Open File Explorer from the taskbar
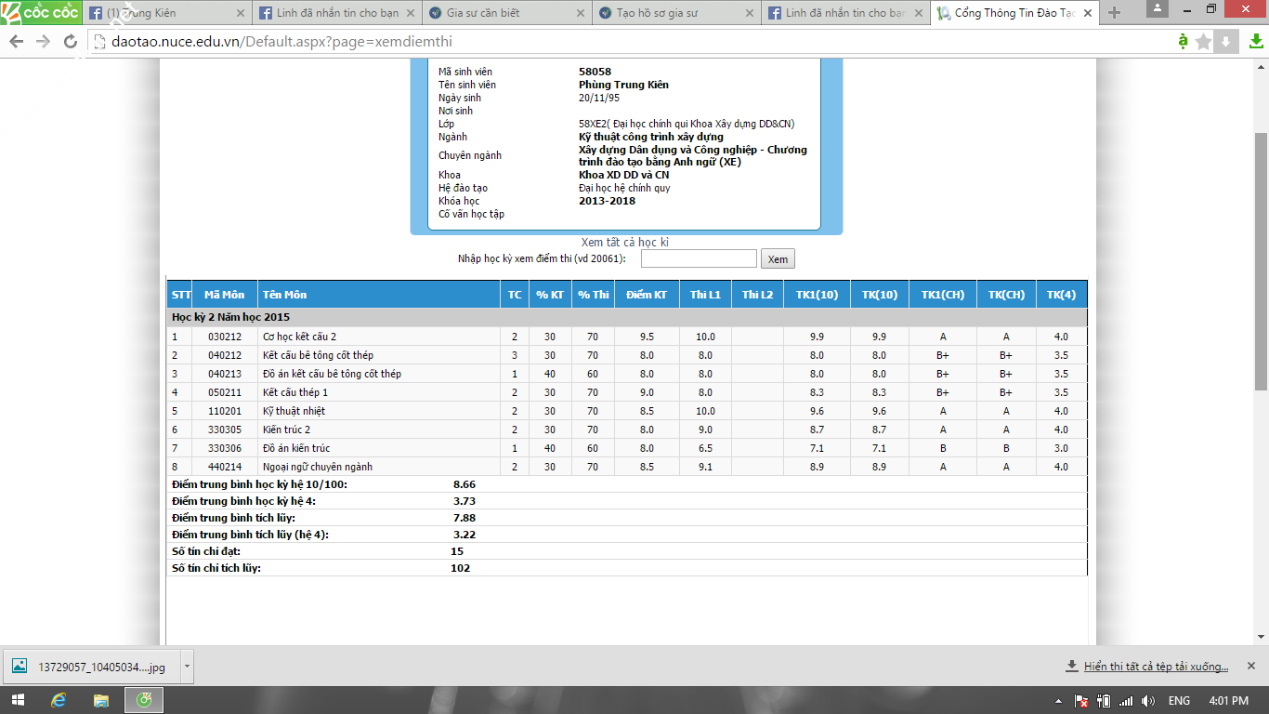1269x714 pixels. coord(101,700)
